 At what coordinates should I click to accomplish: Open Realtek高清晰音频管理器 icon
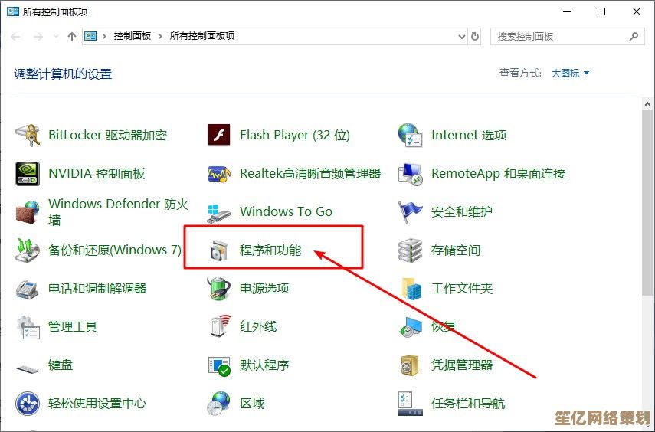pyautogui.click(x=219, y=174)
